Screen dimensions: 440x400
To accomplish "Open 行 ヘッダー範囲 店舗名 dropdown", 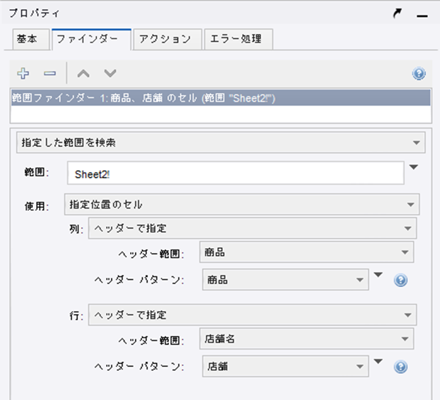I will (x=306, y=339).
